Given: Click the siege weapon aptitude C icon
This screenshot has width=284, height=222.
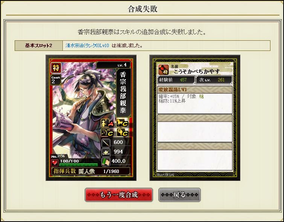Looking at the screenshot, I should tap(122, 133).
